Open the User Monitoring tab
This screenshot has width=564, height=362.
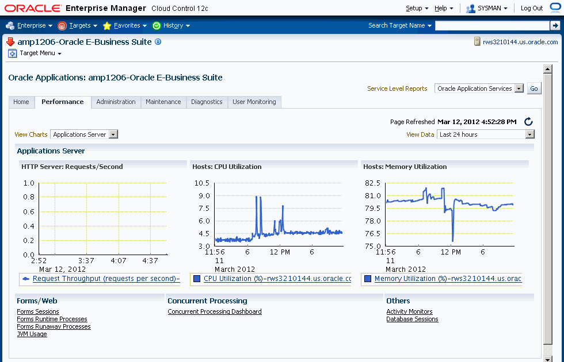click(x=254, y=102)
